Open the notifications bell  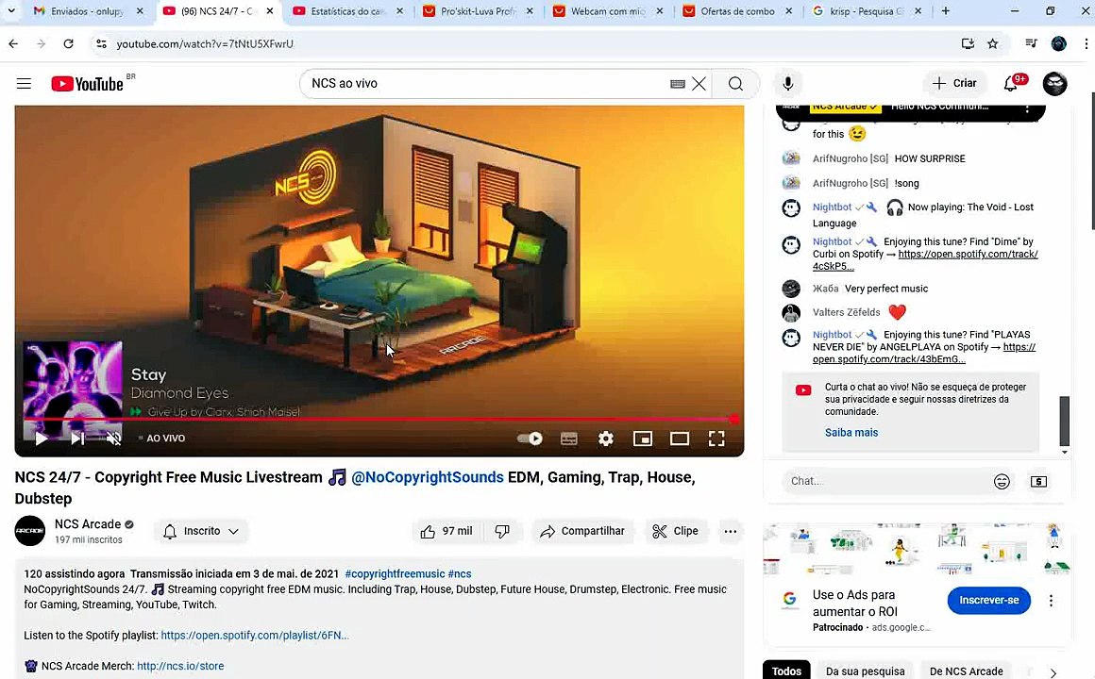click(1010, 84)
